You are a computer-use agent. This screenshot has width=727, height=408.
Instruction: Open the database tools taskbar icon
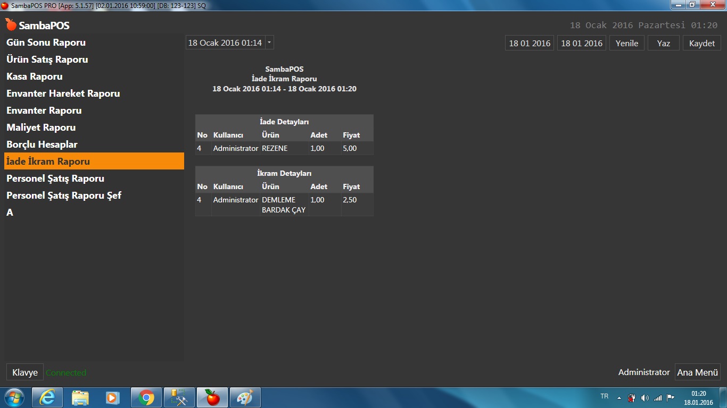pyautogui.click(x=179, y=397)
